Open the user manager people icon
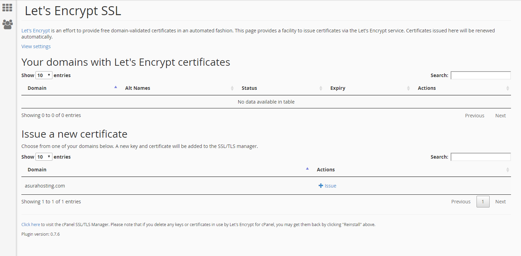The height and width of the screenshot is (256, 521). 7,24
